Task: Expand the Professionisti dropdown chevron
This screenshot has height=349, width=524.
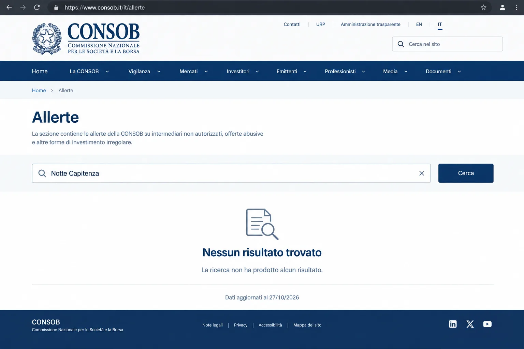Action: point(363,72)
